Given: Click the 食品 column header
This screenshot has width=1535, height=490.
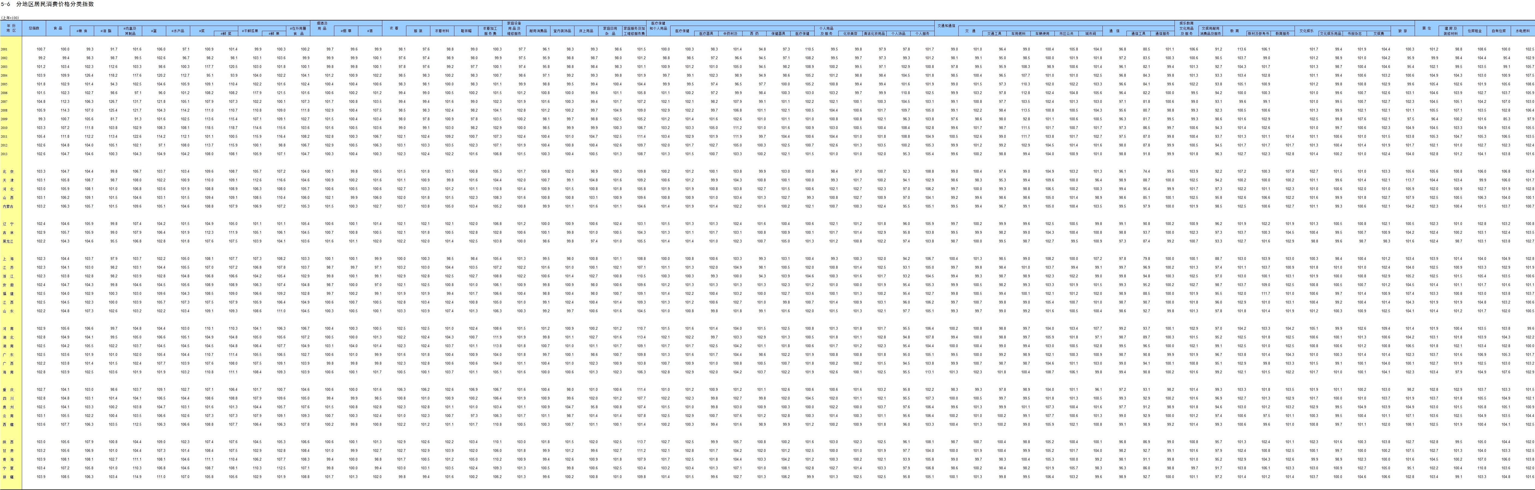Looking at the screenshot, I should click(58, 28).
